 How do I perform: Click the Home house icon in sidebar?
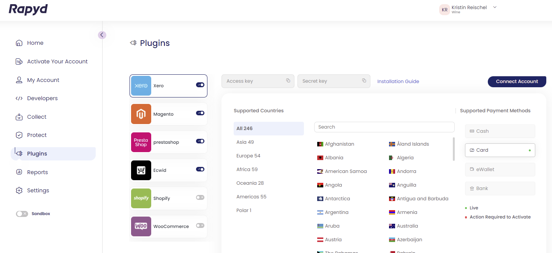(x=19, y=43)
